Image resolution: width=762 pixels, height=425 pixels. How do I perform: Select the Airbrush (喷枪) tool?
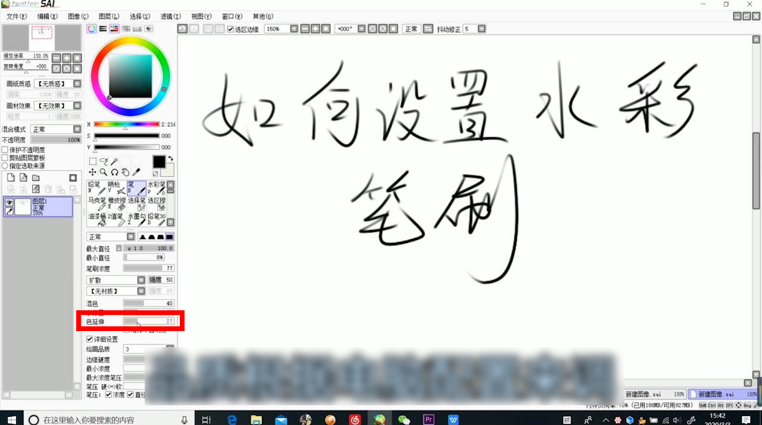[x=114, y=188]
